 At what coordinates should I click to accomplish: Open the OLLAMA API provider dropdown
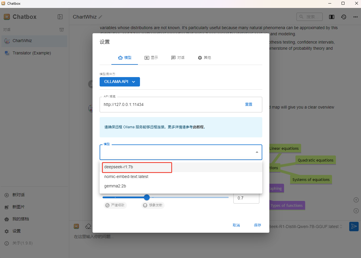click(120, 82)
